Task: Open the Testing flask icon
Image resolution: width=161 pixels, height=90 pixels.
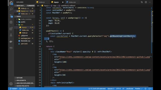Action: pyautogui.click(x=11, y=35)
